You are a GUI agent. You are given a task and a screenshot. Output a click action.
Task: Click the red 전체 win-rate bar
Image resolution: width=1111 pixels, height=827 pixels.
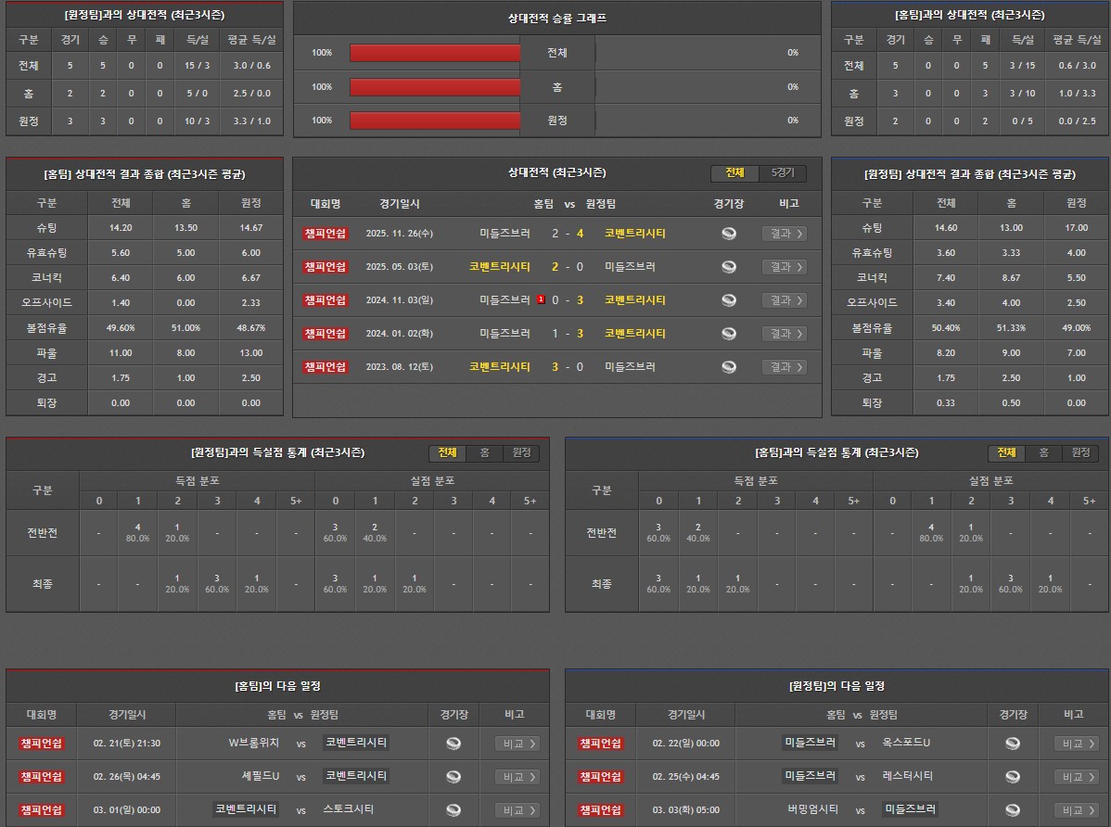pos(435,53)
